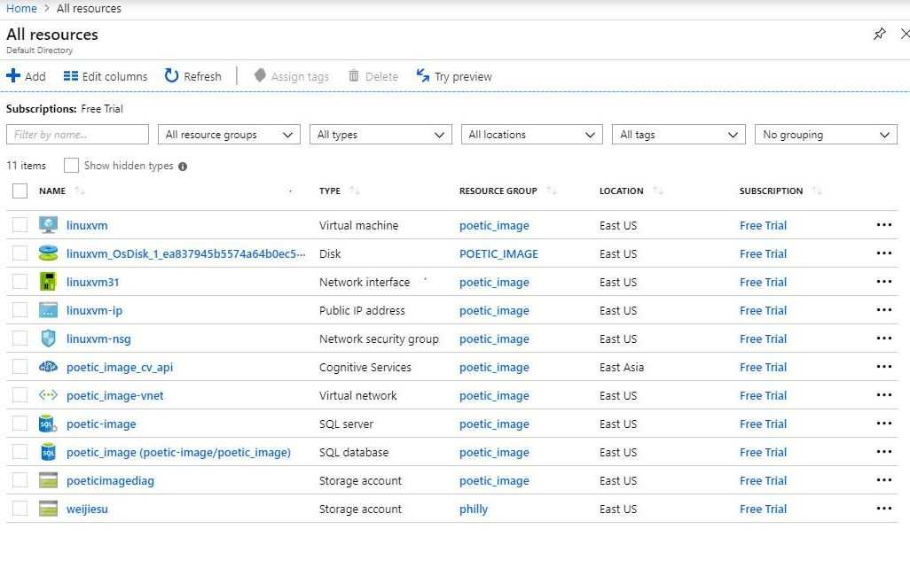Toggle the select-all header checkbox
The image size is (910, 568).
point(20,191)
